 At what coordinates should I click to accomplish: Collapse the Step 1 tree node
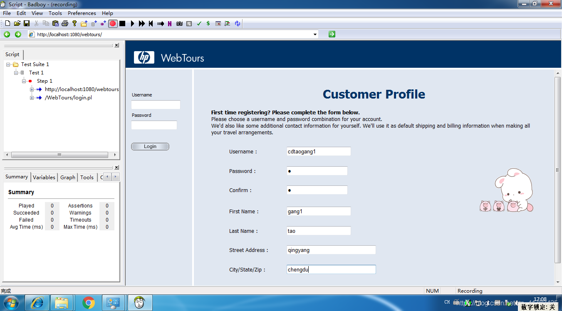(24, 81)
